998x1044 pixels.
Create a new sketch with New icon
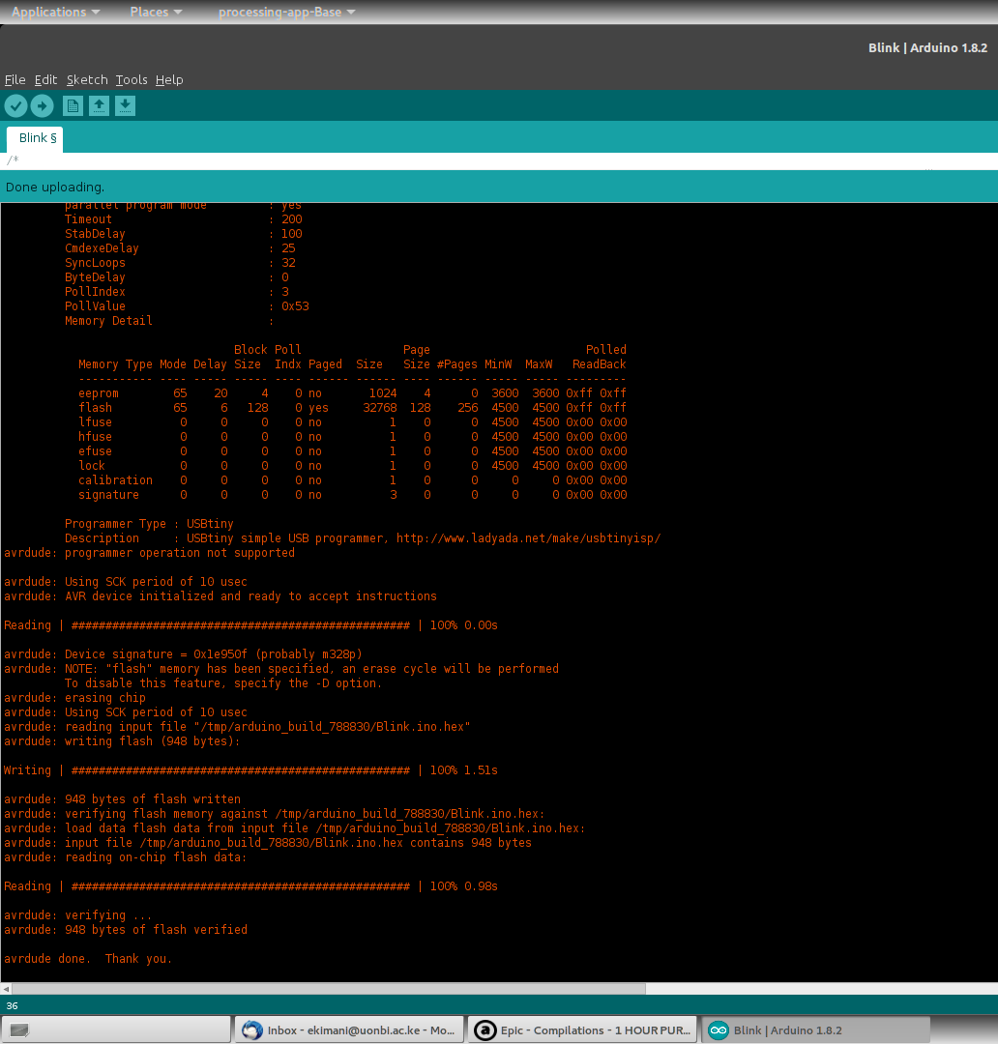[x=73, y=106]
